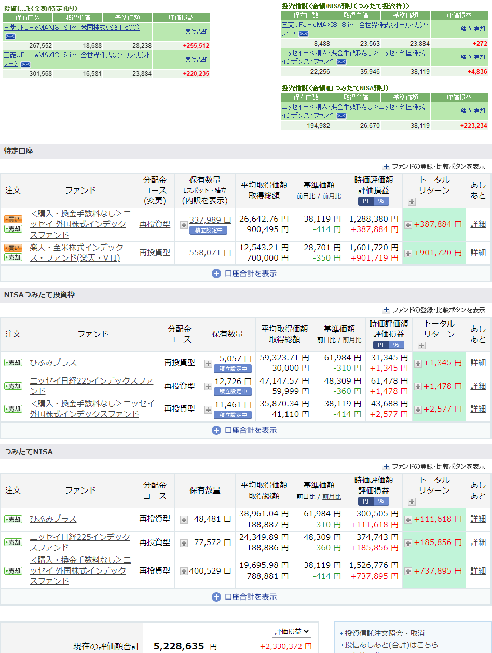Switch 特定口座 valuation display to %
Image resolution: width=492 pixels, height=653 pixels.
click(381, 201)
